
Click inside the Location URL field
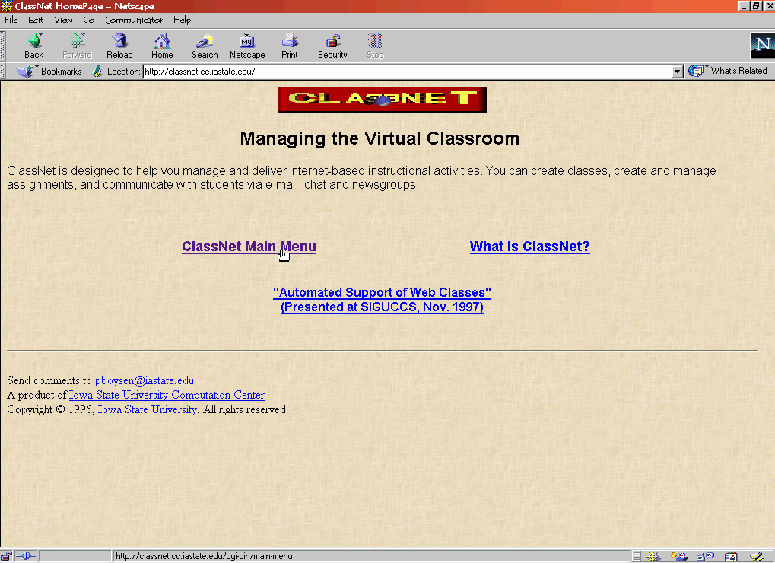403,72
